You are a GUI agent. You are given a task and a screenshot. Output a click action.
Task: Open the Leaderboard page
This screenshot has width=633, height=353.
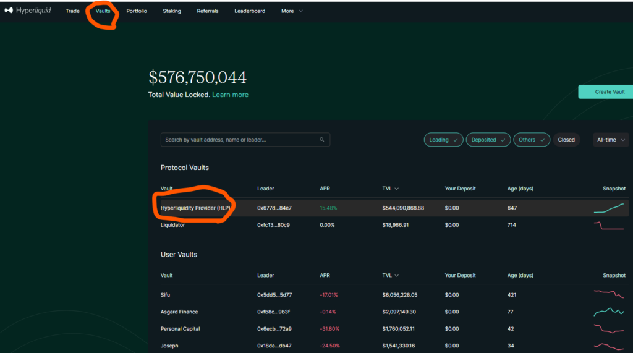(x=250, y=11)
